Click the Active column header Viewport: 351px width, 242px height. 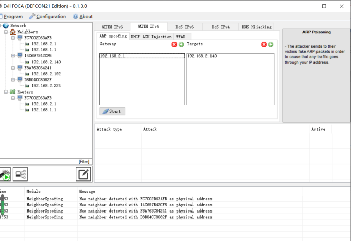[x=321, y=129]
